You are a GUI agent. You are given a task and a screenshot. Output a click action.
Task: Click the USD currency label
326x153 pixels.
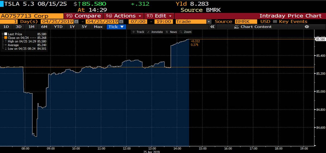click(265, 22)
